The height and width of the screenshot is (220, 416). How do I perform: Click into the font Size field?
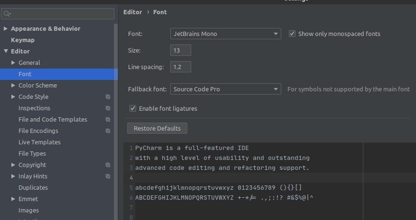180,50
